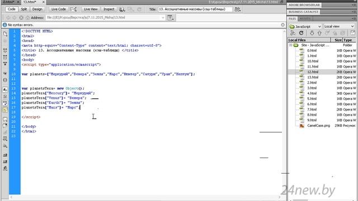The width and height of the screenshot is (358, 201).
Task: Switch to Split view
Action: pyautogui.click(x=23, y=9)
